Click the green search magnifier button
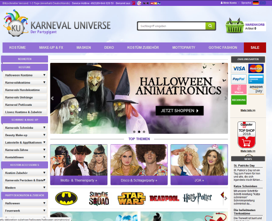This screenshot has width=272, height=221. coord(210,26)
